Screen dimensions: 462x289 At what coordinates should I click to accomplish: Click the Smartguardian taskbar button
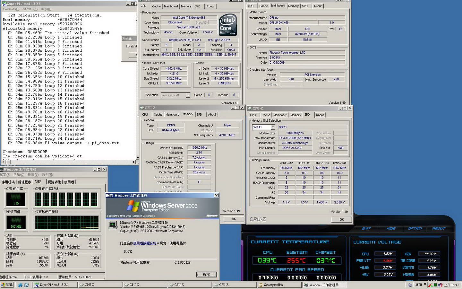click(279, 285)
